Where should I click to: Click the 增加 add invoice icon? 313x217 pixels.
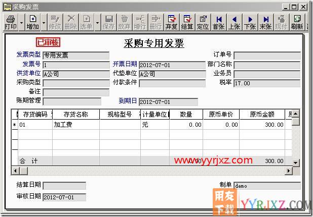pyautogui.click(x=33, y=22)
